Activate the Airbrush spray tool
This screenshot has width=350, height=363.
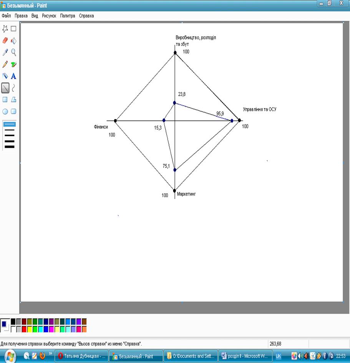(5, 76)
